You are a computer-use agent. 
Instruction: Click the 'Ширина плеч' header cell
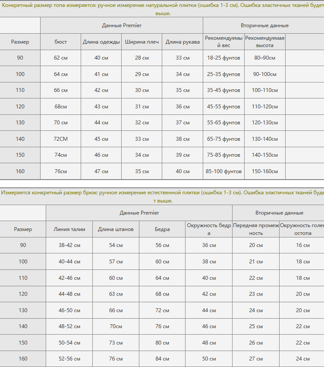point(142,42)
